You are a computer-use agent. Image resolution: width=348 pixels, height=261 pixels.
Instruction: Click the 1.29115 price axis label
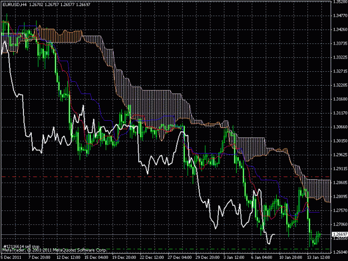point(340,169)
